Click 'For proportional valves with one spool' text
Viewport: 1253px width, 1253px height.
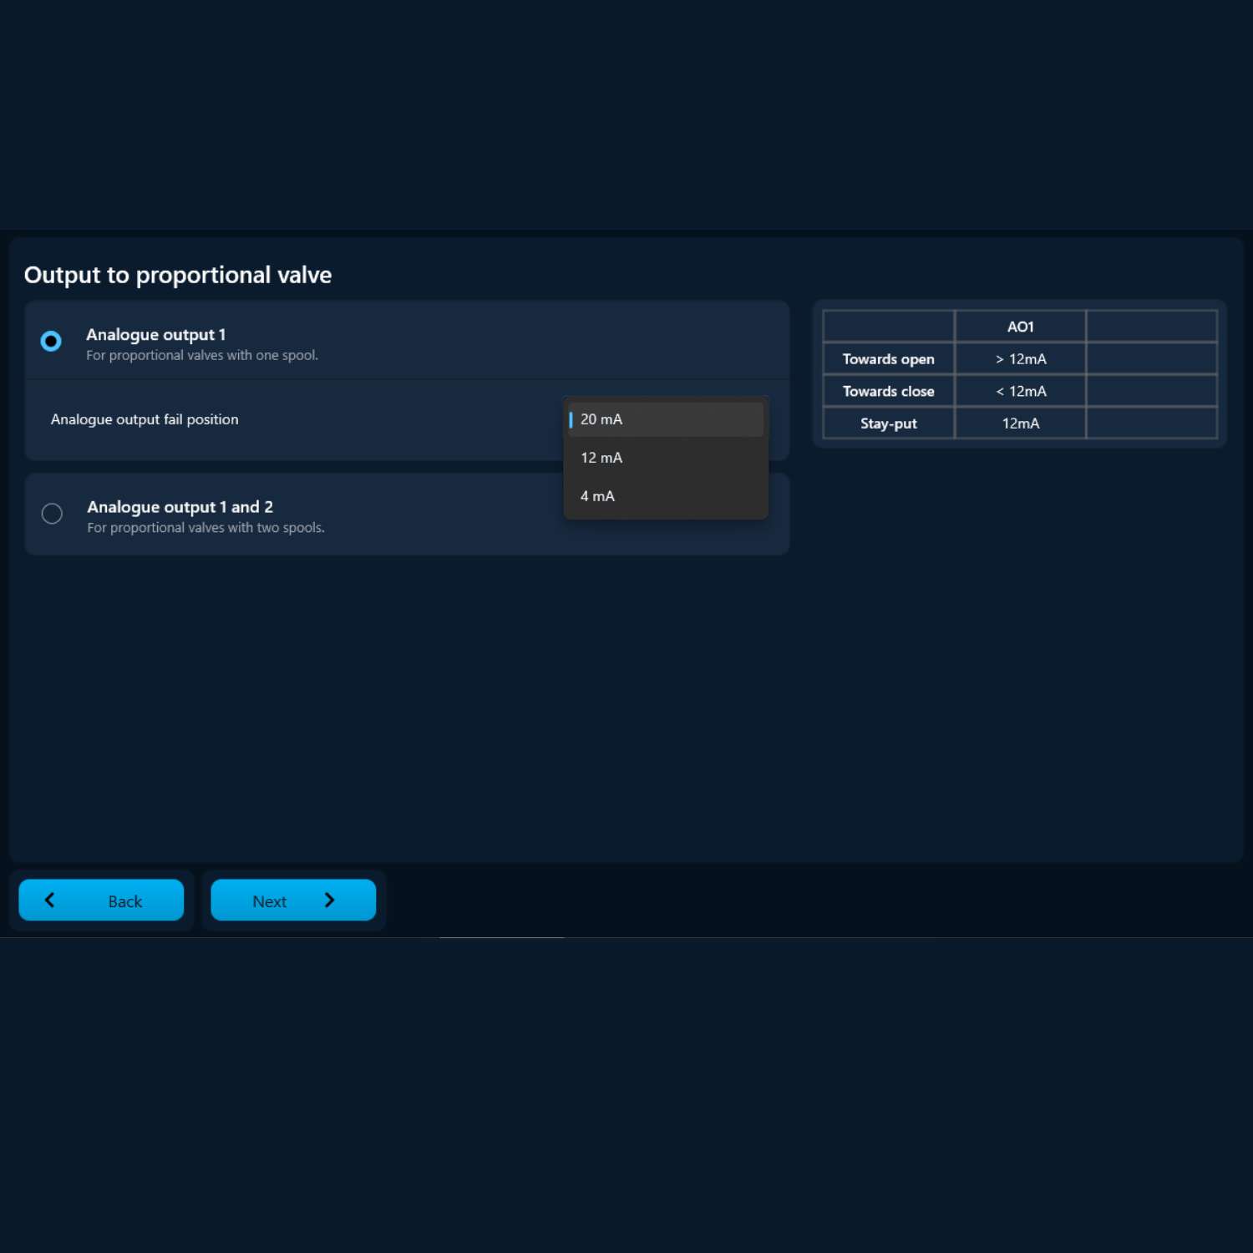coord(202,355)
